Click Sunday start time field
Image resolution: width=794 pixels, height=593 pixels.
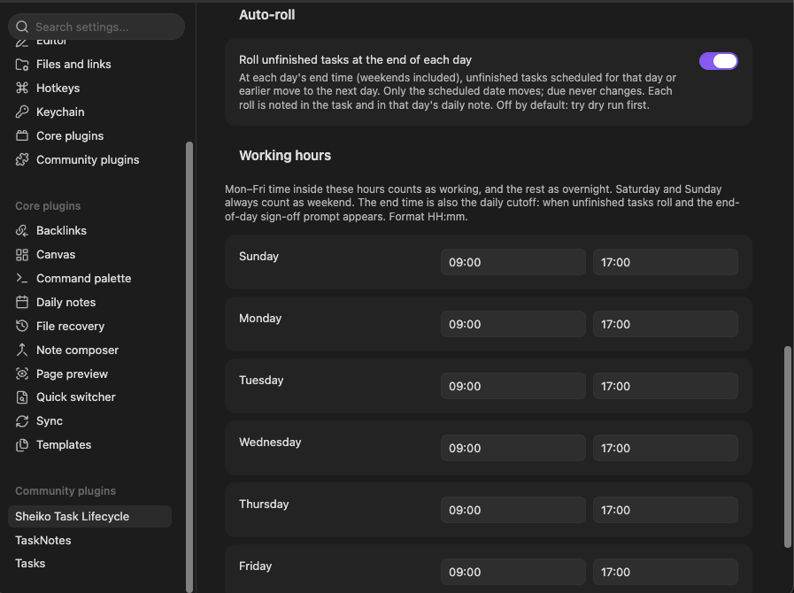click(513, 262)
